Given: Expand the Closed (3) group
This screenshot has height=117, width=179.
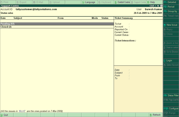Looking at the screenshot, I should click(x=57, y=27).
